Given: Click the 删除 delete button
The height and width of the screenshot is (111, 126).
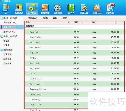Looking at the screenshot, I should [45, 18].
